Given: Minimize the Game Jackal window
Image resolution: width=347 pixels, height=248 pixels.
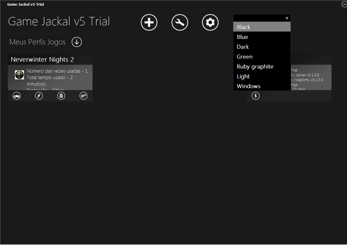Looking at the screenshot, I should pyautogui.click(x=345, y=4).
